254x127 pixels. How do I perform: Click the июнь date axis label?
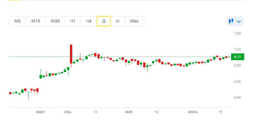pos(193,112)
